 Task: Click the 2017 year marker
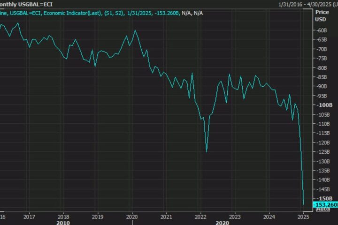click(29, 217)
